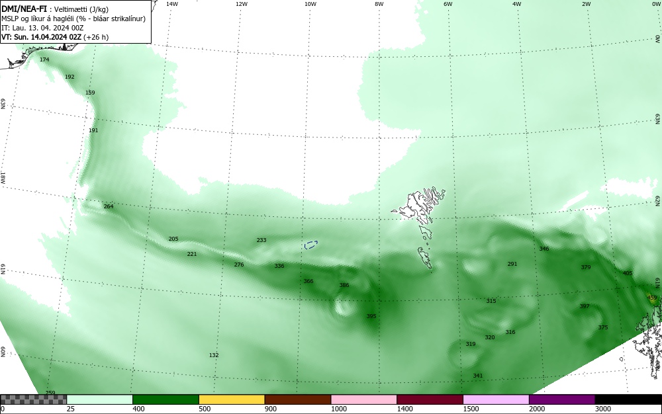Click the '4W' longitude label
Screen dimensions: 662x414
(x=517, y=4)
